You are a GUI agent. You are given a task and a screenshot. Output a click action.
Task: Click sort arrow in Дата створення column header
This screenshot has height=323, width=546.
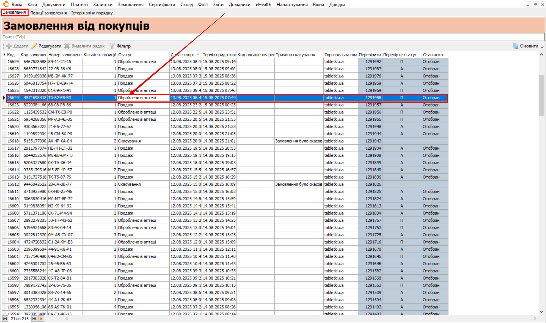[x=198, y=54]
